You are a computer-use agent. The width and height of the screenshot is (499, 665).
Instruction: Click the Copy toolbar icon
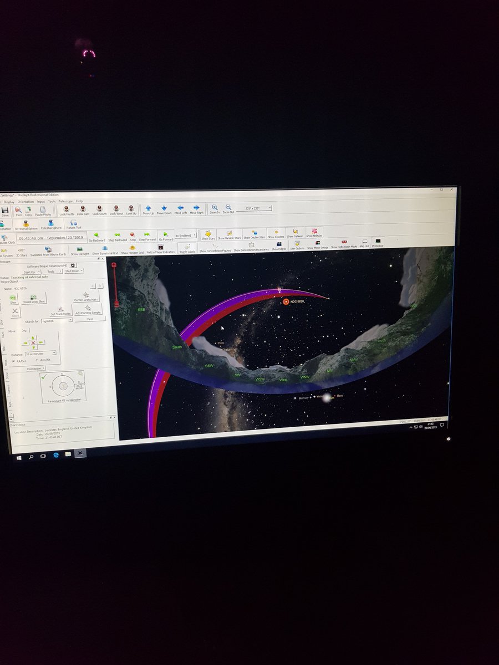pos(28,212)
